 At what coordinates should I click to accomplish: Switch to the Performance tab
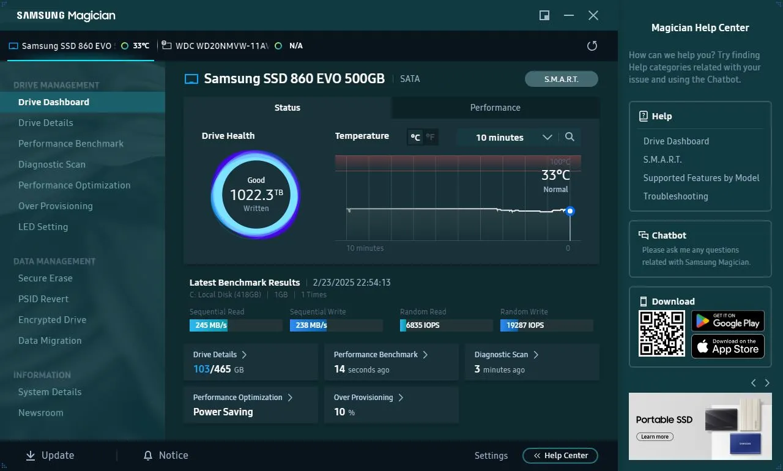click(495, 108)
